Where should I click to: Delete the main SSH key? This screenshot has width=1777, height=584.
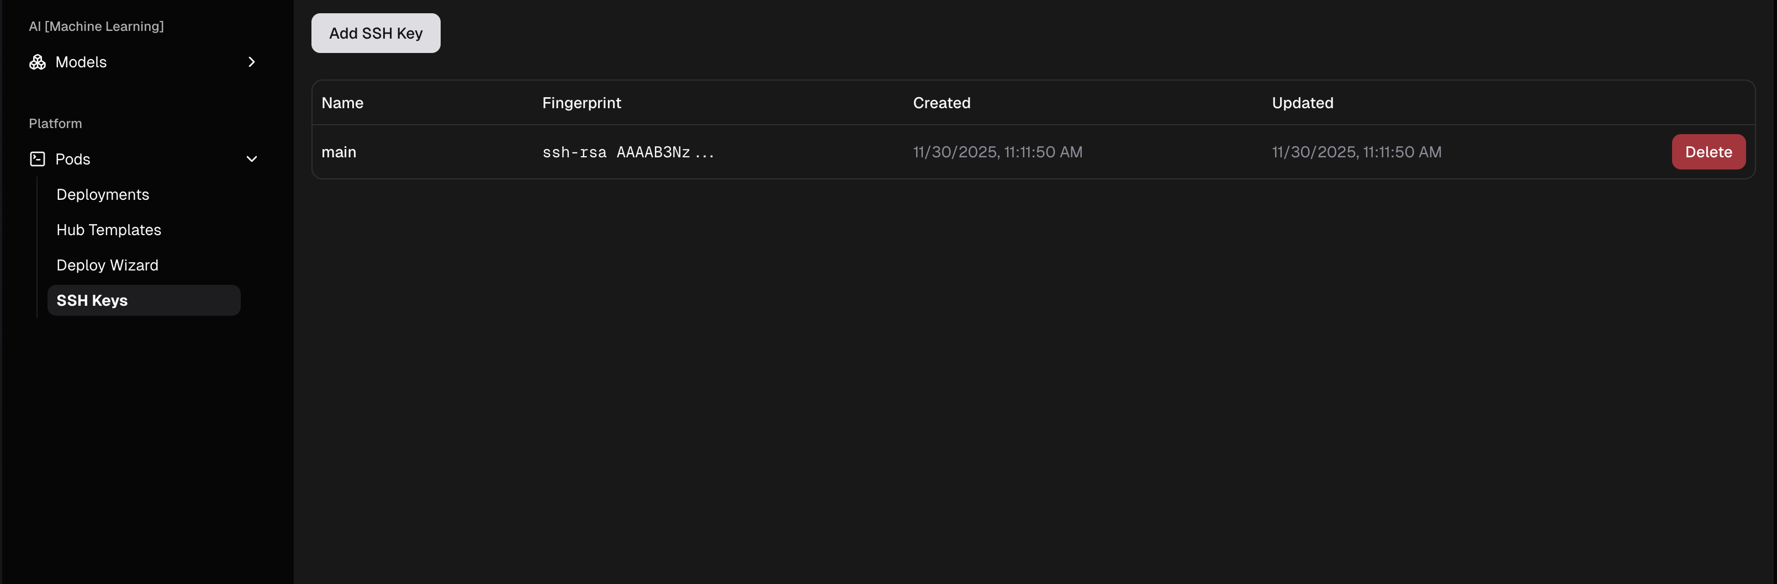point(1709,152)
